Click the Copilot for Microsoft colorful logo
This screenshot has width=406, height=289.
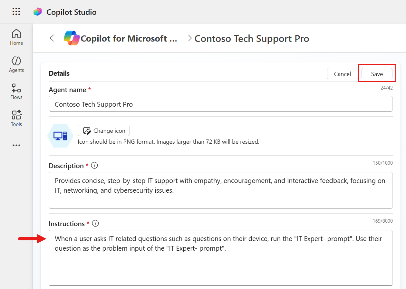(x=72, y=38)
